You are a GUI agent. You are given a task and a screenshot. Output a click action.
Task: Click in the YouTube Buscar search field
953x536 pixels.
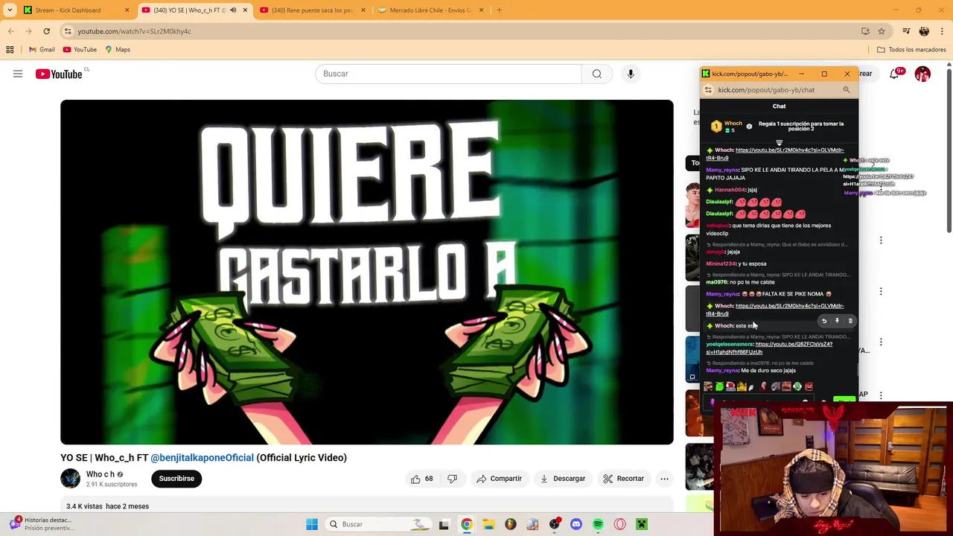[448, 74]
